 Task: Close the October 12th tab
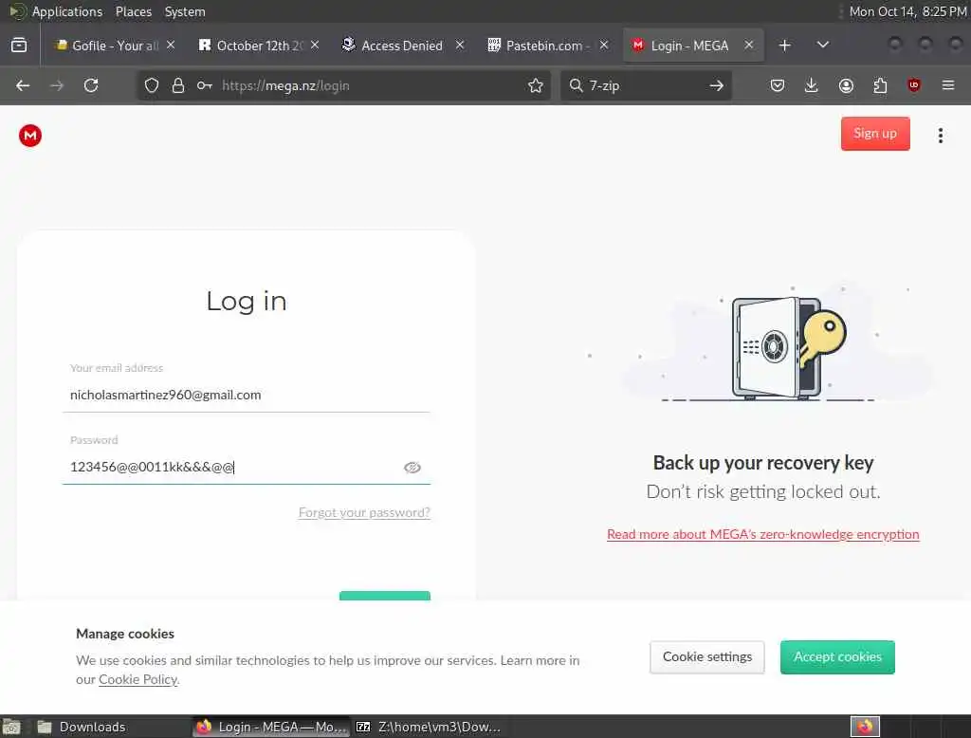[x=315, y=45]
